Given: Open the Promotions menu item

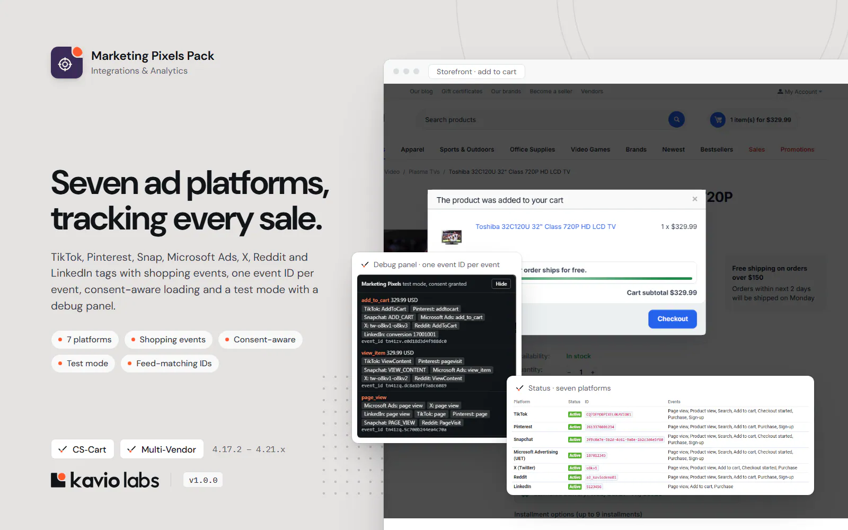Looking at the screenshot, I should (797, 149).
